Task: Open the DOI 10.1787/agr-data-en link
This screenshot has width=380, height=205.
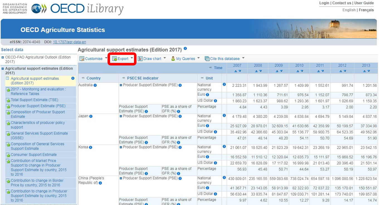Action: pyautogui.click(x=69, y=42)
